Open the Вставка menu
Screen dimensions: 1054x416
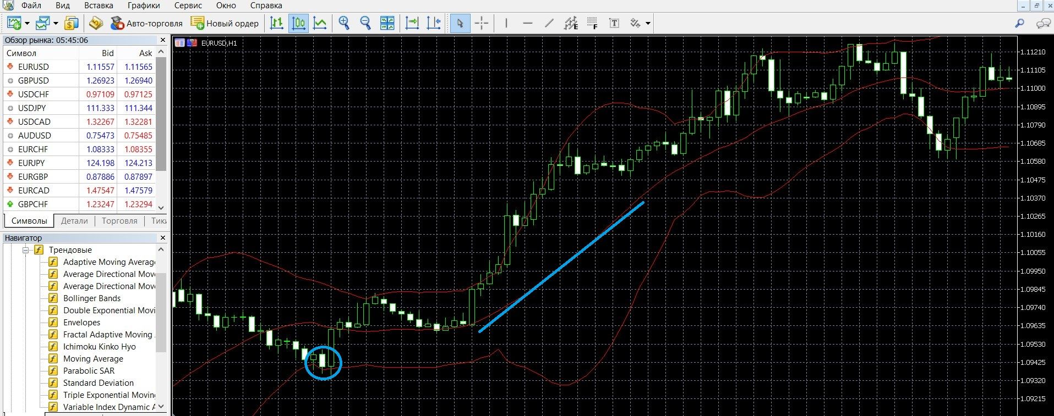click(99, 5)
